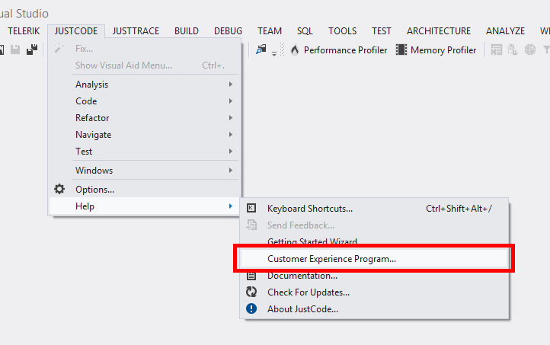This screenshot has width=550, height=345.
Task: Click the About JustCode info icon
Action: [251, 308]
